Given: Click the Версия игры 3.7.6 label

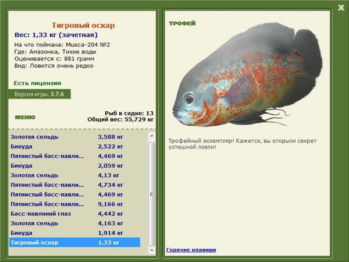Looking at the screenshot, I should click(40, 94).
